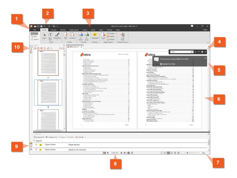The image size is (237, 178).
Task: Click the Undo arrow in quick access
Action: [45, 26]
